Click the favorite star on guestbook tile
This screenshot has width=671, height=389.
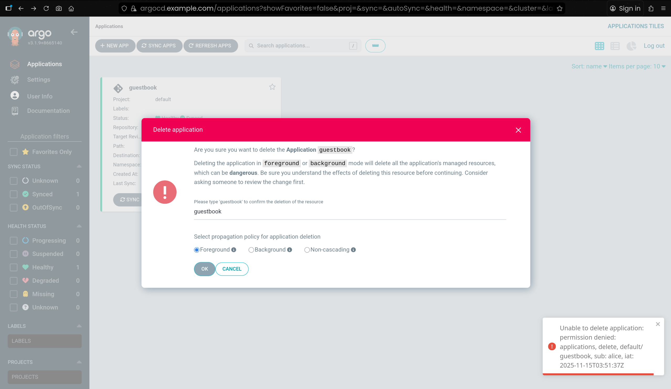click(x=272, y=87)
